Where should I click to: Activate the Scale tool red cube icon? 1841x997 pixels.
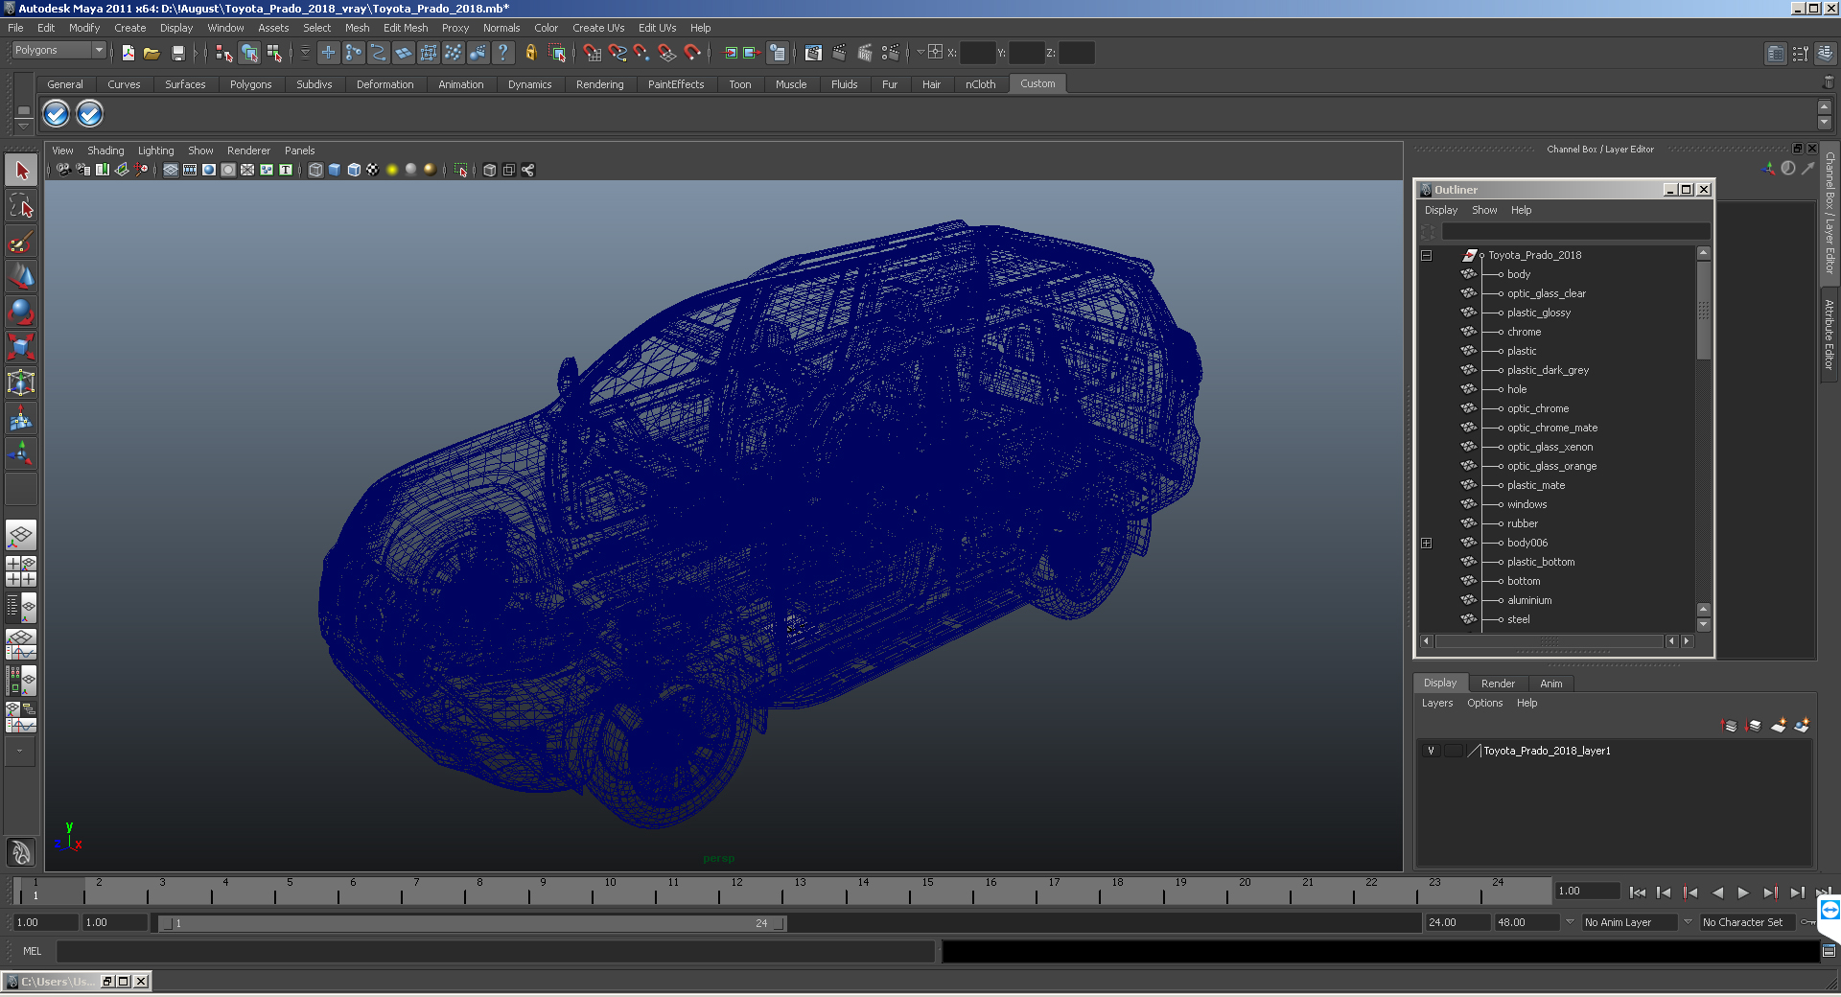coord(21,346)
